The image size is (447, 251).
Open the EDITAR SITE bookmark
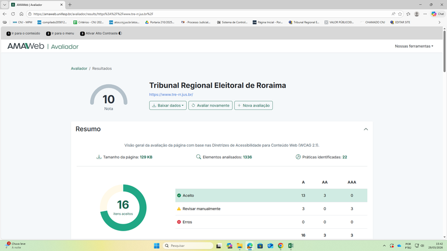click(402, 22)
